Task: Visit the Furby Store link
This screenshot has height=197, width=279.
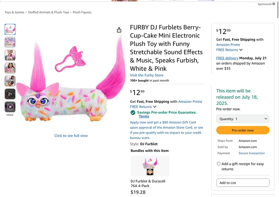Action: [147, 75]
